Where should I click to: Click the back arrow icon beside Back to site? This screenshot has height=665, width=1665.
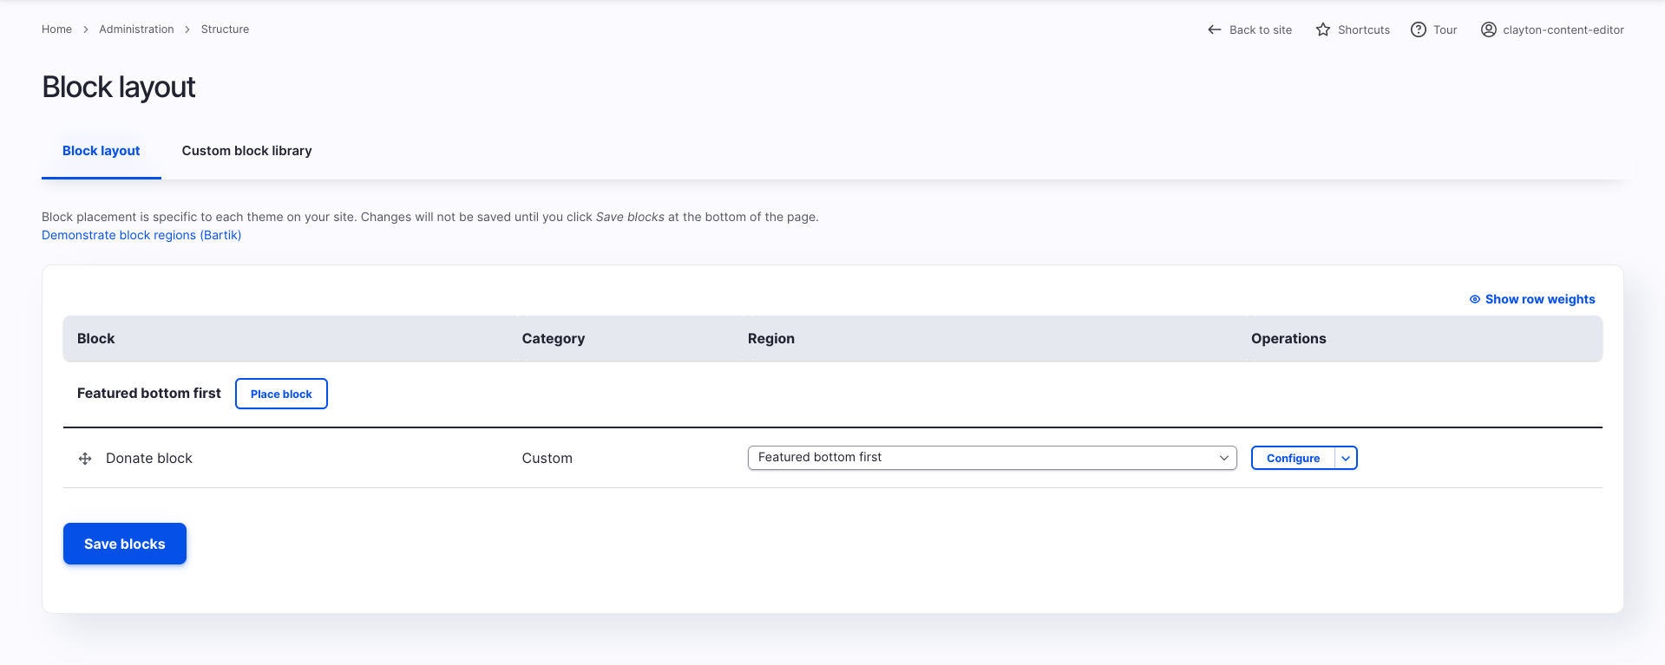pyautogui.click(x=1214, y=29)
